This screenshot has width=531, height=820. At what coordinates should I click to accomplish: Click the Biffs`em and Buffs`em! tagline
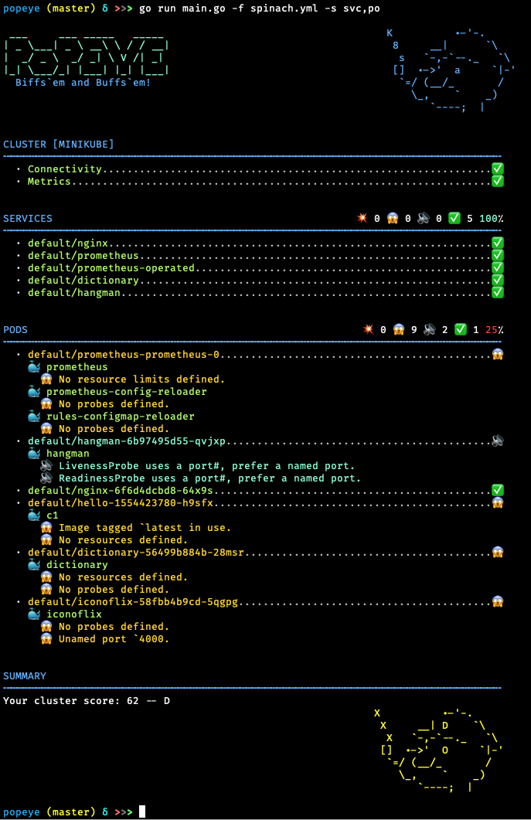[x=83, y=82]
